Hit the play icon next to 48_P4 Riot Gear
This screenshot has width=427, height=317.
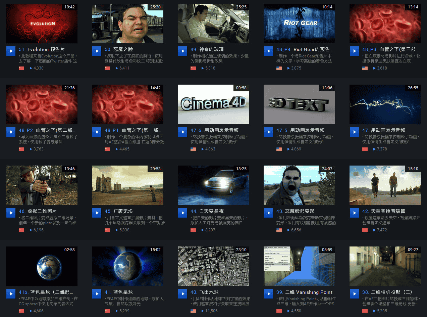[269, 51]
